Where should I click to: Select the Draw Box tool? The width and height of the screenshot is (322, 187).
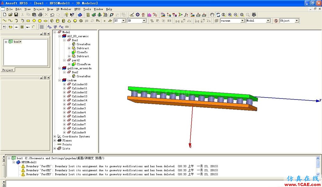[52, 21]
